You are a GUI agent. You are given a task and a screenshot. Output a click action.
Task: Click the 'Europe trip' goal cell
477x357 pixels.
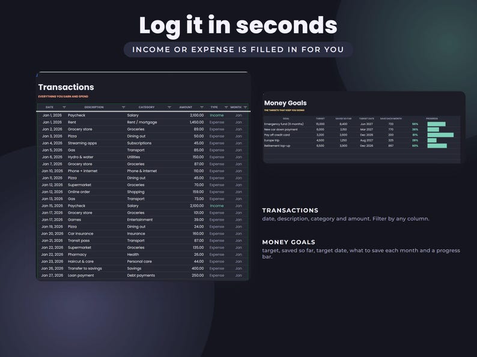click(x=272, y=140)
